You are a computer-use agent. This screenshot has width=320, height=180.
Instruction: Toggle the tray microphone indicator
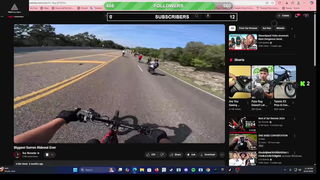[290, 170]
